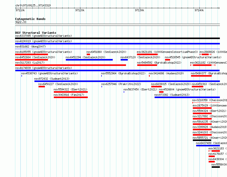Click the nsv3117283 (Lu2017) red bar
Image resolution: width=227 pixels, height=177 pixels.
(70, 65)
